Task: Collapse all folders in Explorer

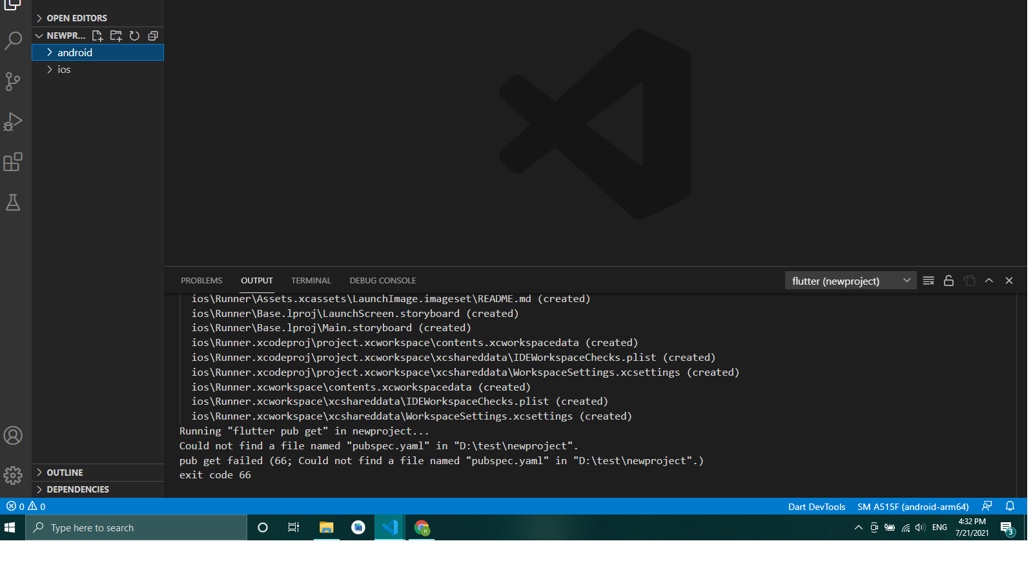Action: (153, 36)
